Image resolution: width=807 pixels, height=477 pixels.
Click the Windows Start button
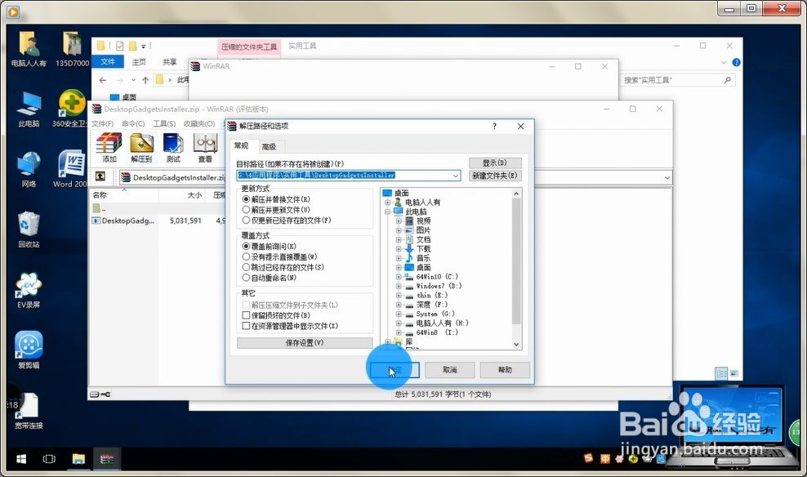(x=21, y=459)
